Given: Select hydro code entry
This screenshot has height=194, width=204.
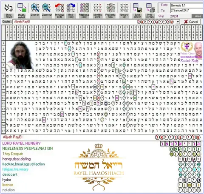Looking at the screenshot, I should click(6, 180).
